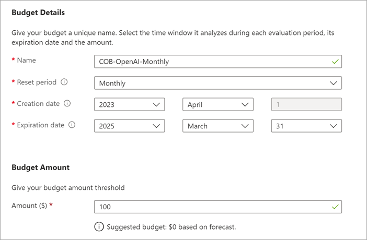Open the creation month April dropdown
The height and width of the screenshot is (240, 367).
pos(217,104)
